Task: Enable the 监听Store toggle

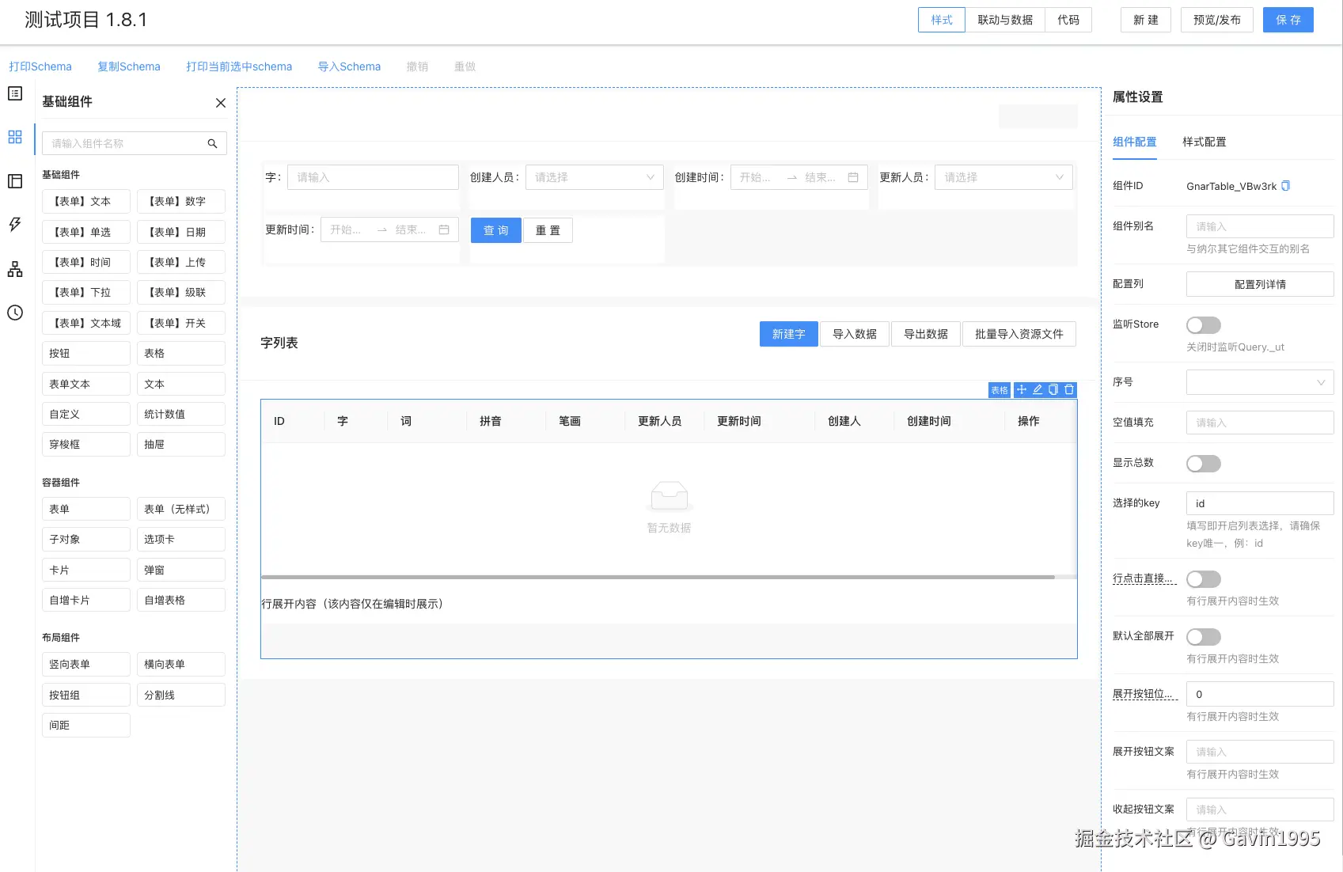Action: (1203, 324)
